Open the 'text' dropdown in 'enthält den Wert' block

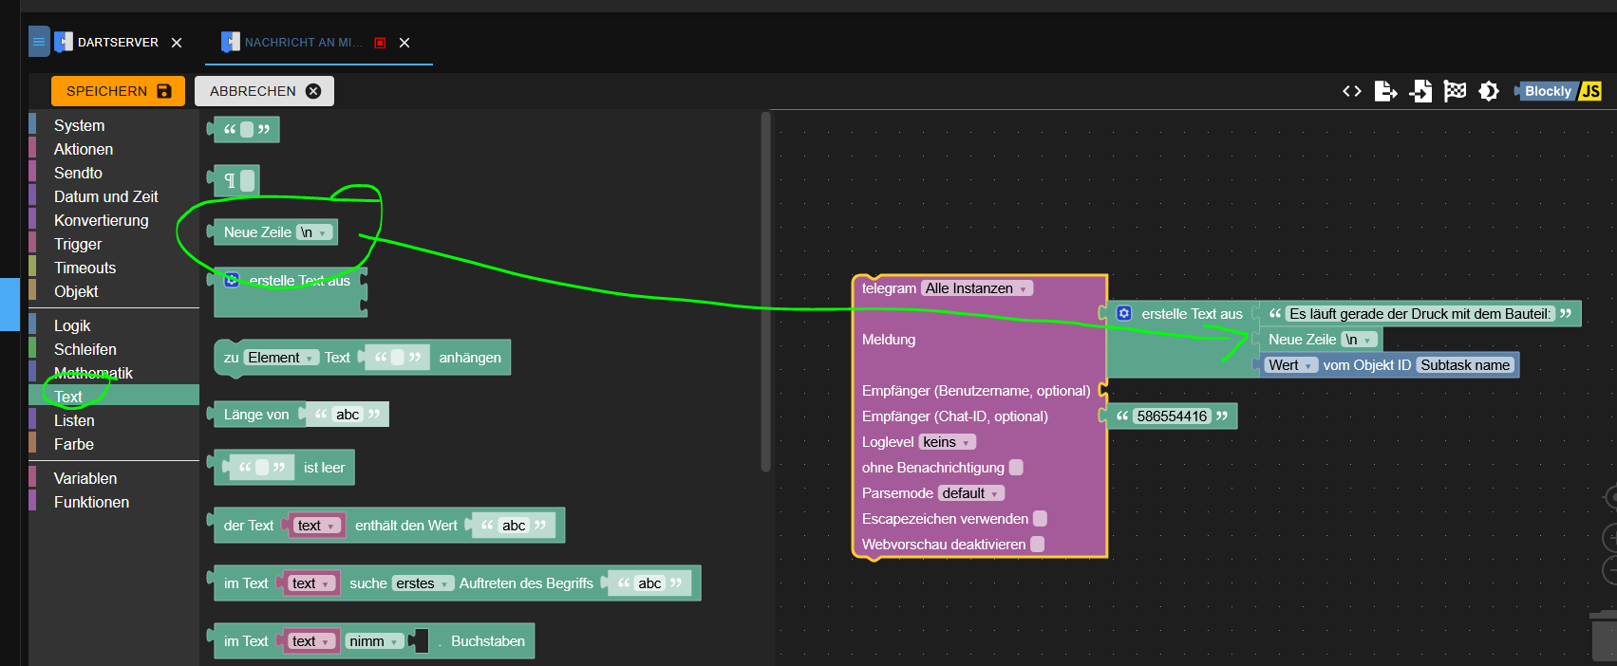coord(315,526)
